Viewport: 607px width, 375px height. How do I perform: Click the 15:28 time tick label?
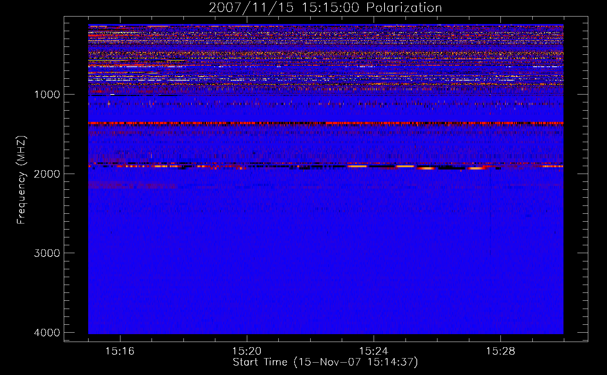(x=500, y=351)
